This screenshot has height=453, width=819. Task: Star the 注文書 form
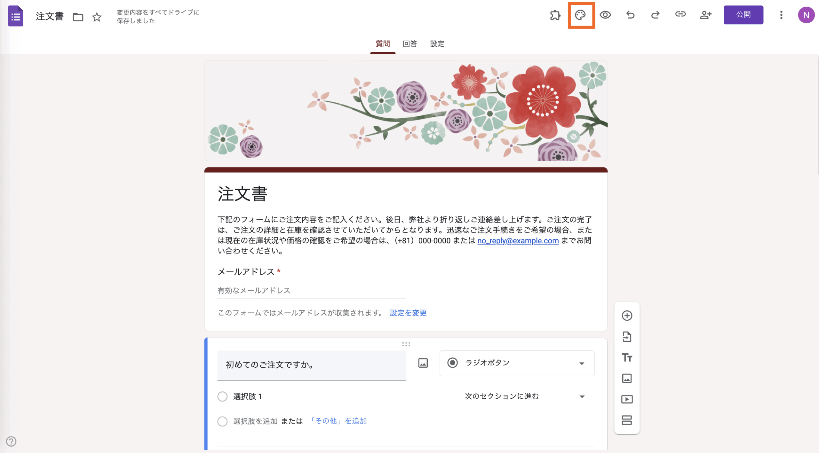(x=97, y=17)
